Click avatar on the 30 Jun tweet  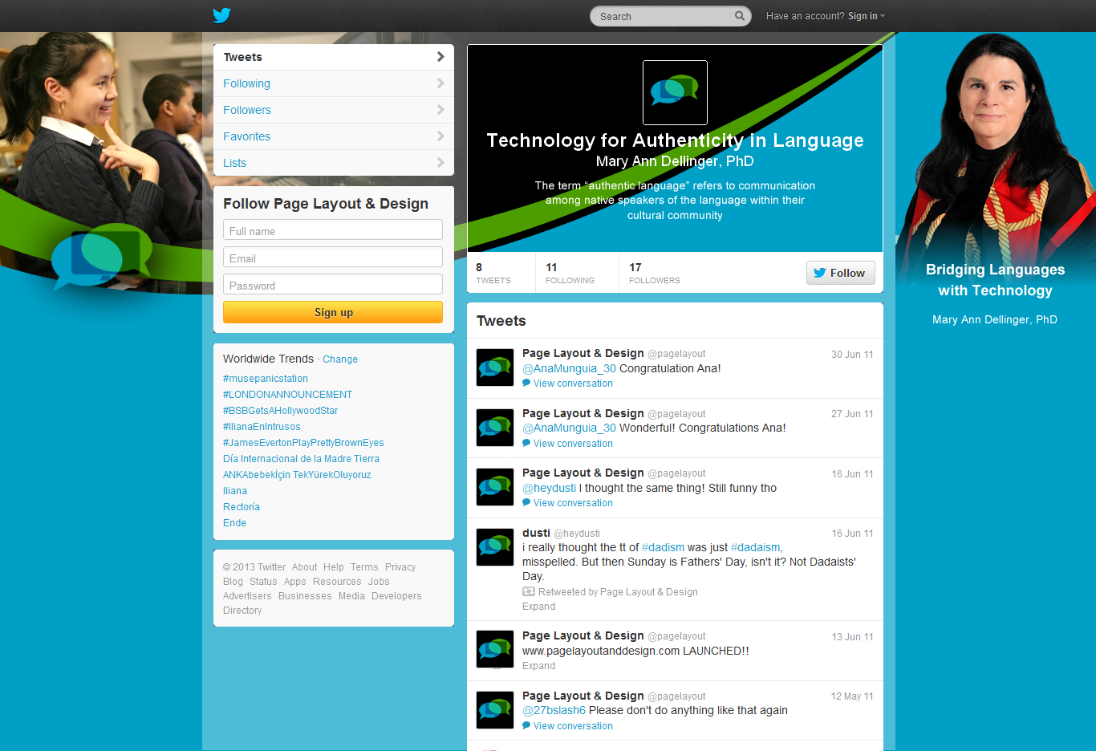coord(495,367)
